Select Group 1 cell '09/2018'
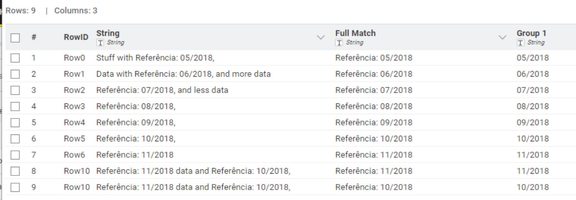The image size is (576, 200). pyautogui.click(x=532, y=122)
